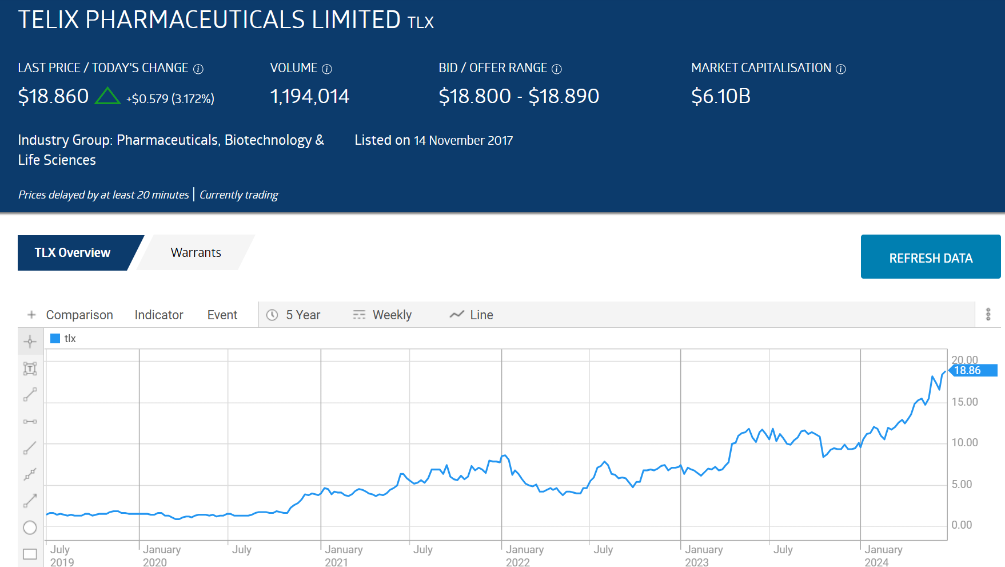
Task: Switch to the Warrants tab
Action: point(196,253)
